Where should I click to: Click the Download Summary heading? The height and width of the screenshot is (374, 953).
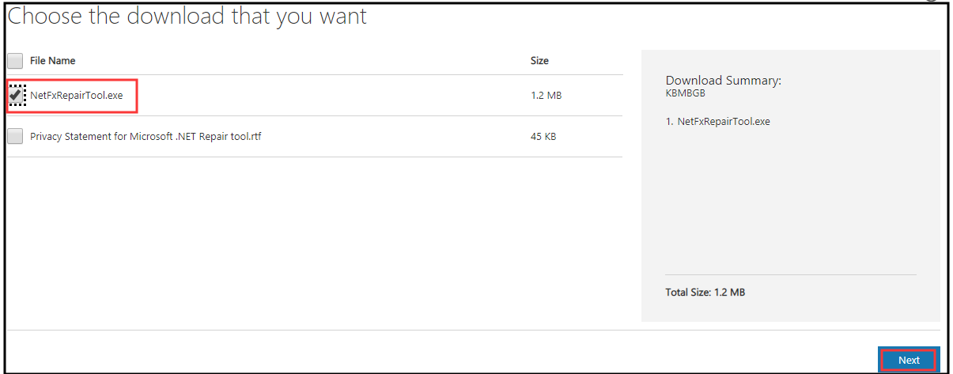pyautogui.click(x=723, y=81)
